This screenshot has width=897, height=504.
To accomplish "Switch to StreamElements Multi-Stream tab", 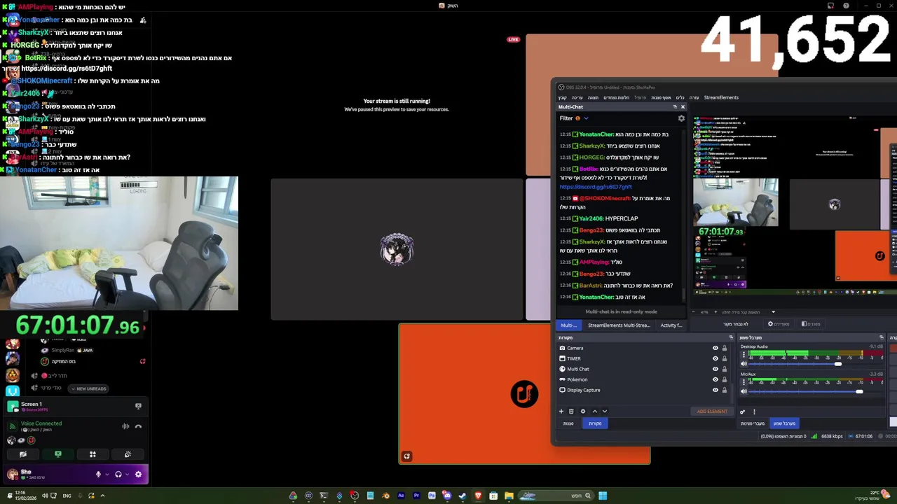I will (x=619, y=325).
